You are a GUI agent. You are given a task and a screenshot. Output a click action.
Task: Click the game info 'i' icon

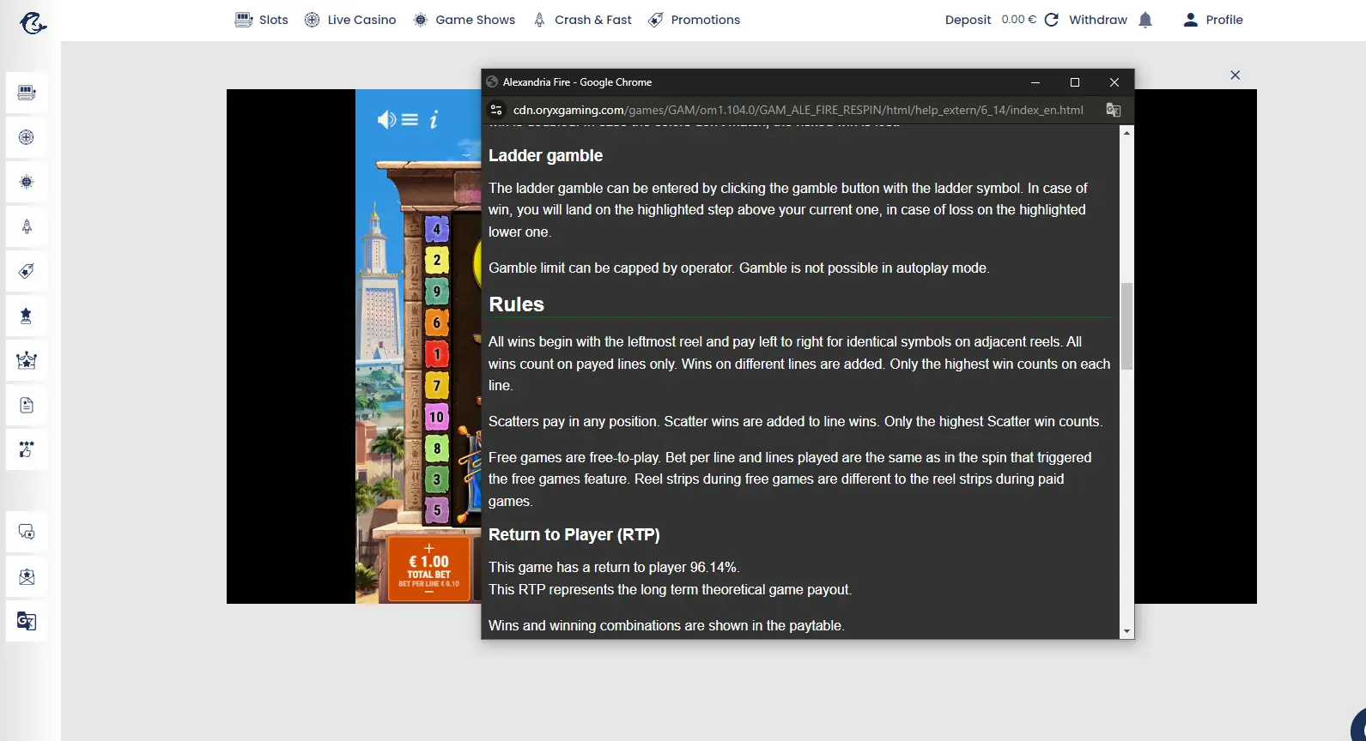click(434, 120)
